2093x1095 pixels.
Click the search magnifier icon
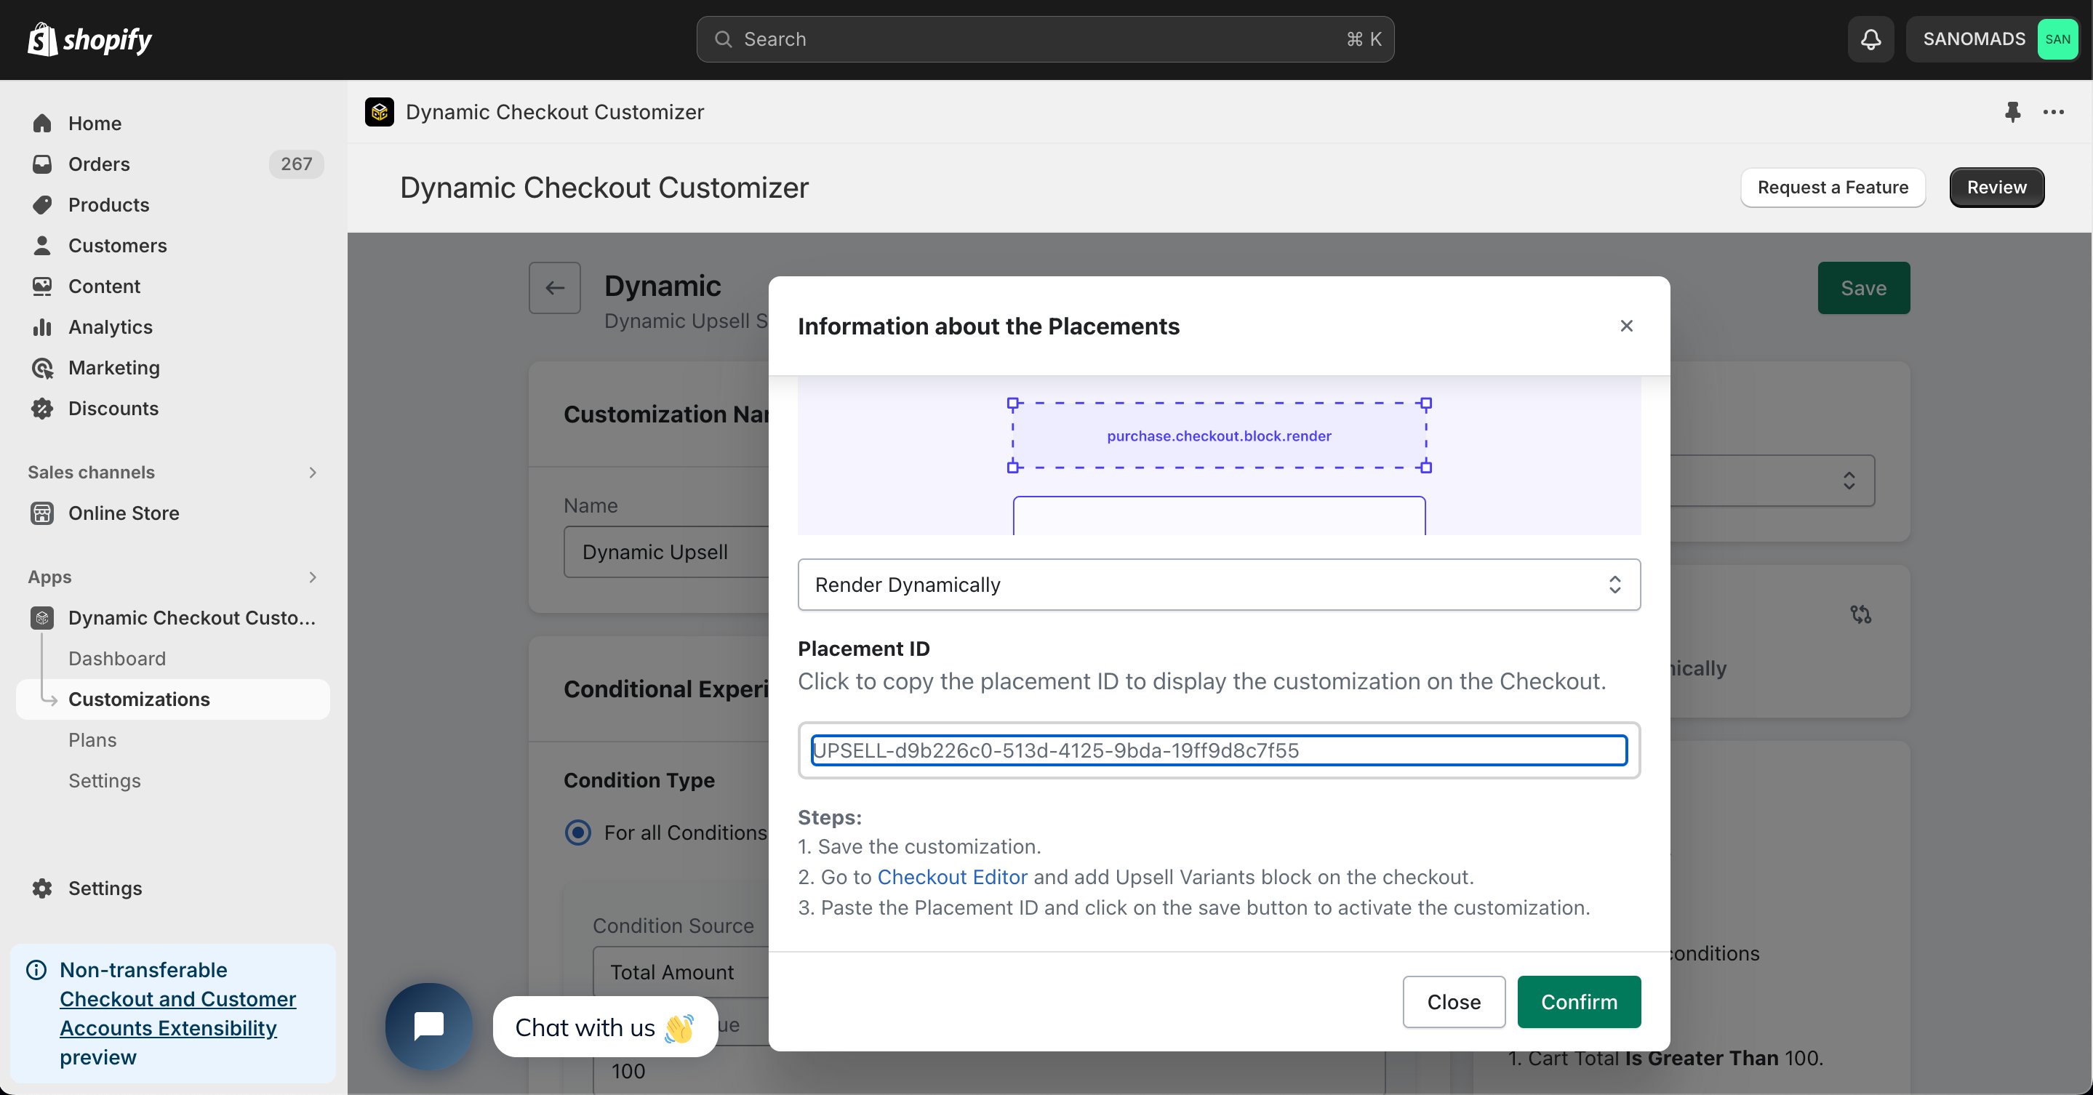(723, 39)
